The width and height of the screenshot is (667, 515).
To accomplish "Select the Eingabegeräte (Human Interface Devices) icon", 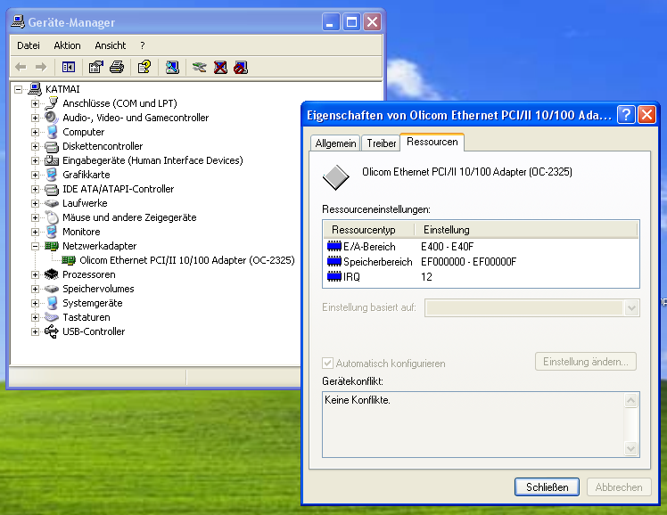I will point(52,160).
